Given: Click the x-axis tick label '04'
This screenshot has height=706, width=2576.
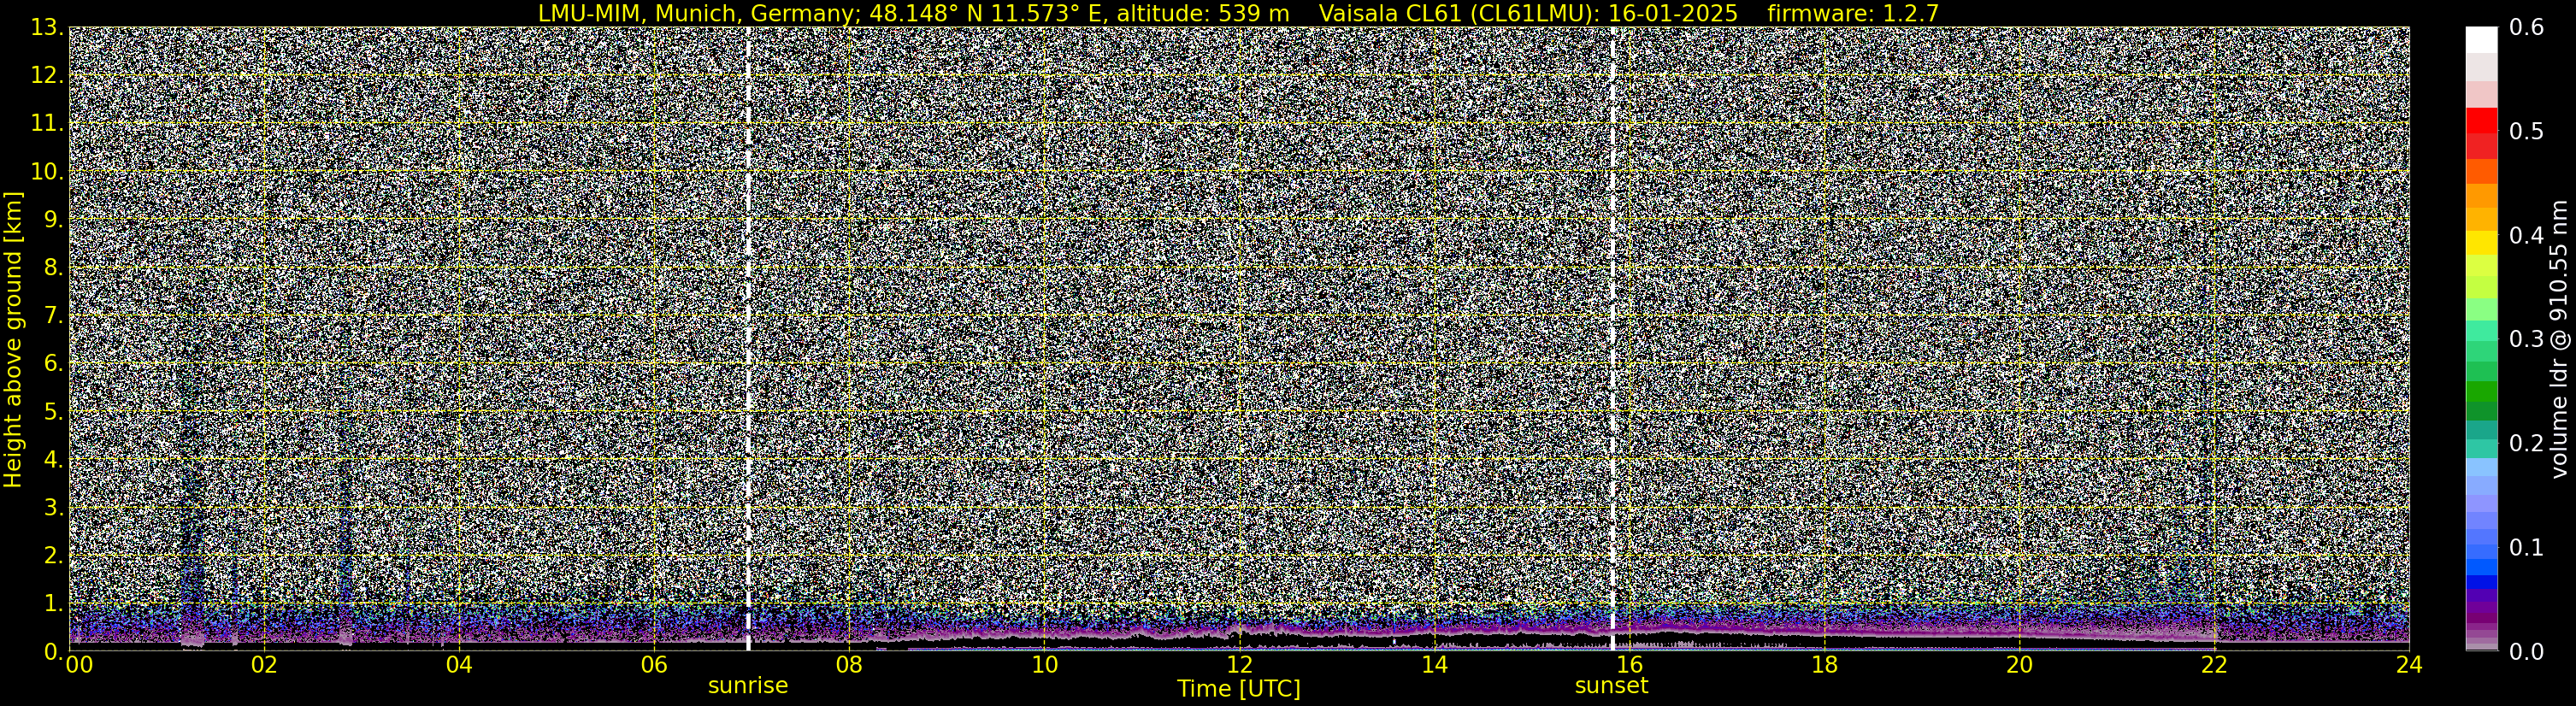Looking at the screenshot, I should (x=459, y=665).
